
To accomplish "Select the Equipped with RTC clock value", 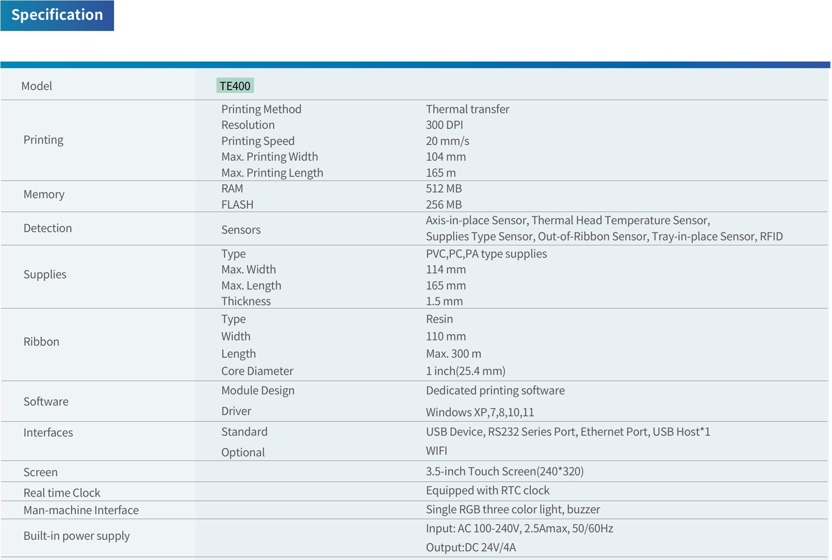I will 488,490.
